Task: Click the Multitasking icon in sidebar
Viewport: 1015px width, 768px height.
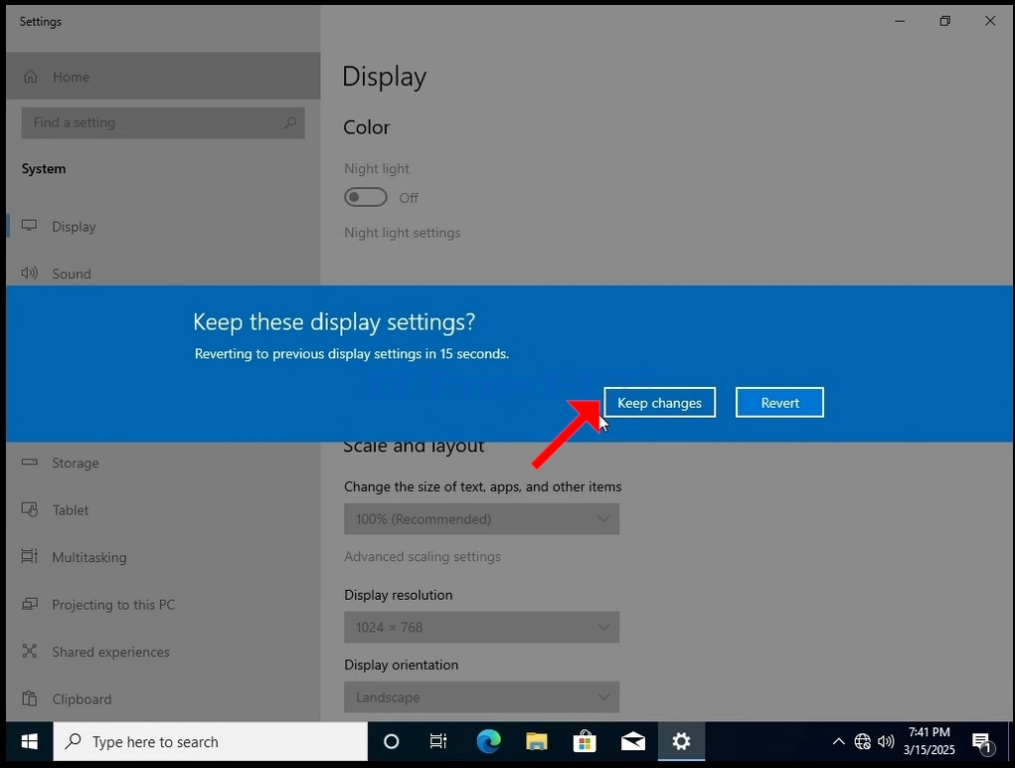Action: (x=29, y=556)
